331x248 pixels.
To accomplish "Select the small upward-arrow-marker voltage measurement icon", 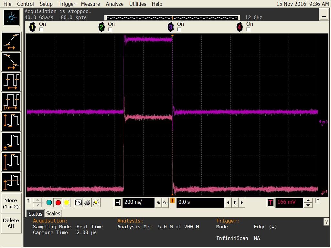I will [11, 142].
